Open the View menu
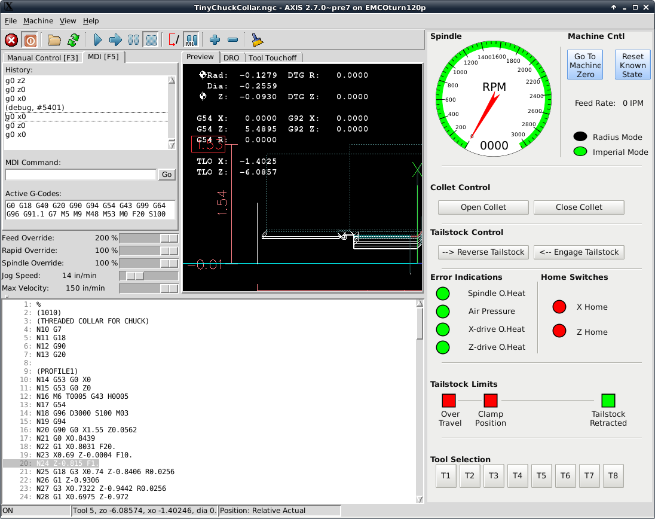Viewport: 655px width, 519px height. (68, 21)
